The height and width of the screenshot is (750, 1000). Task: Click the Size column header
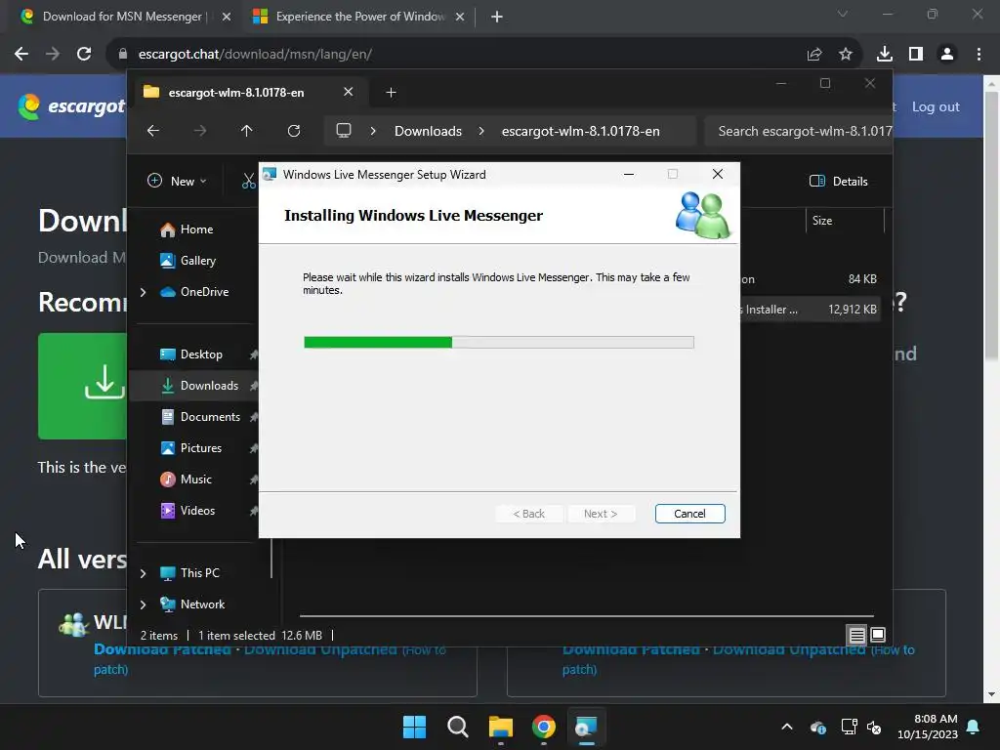[845, 221]
